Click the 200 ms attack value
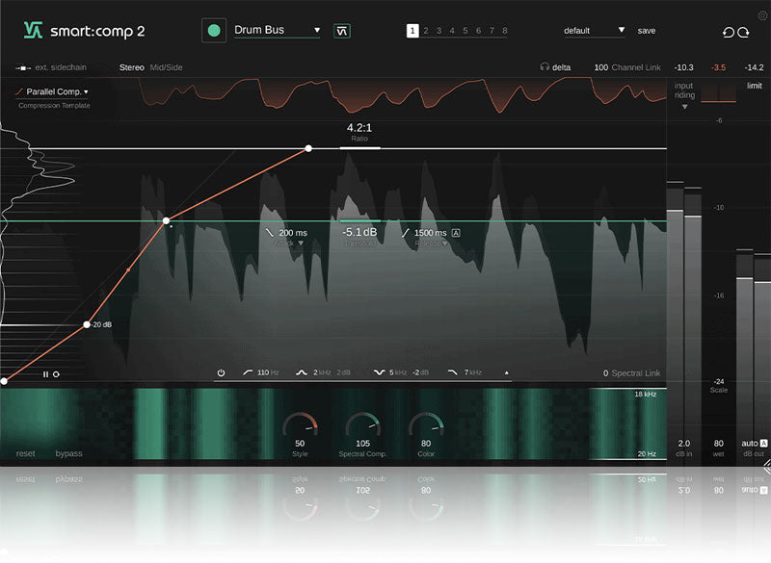This screenshot has height=563, width=771. pos(293,233)
